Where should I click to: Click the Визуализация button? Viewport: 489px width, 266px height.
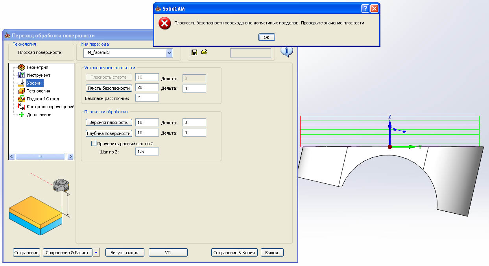point(125,252)
